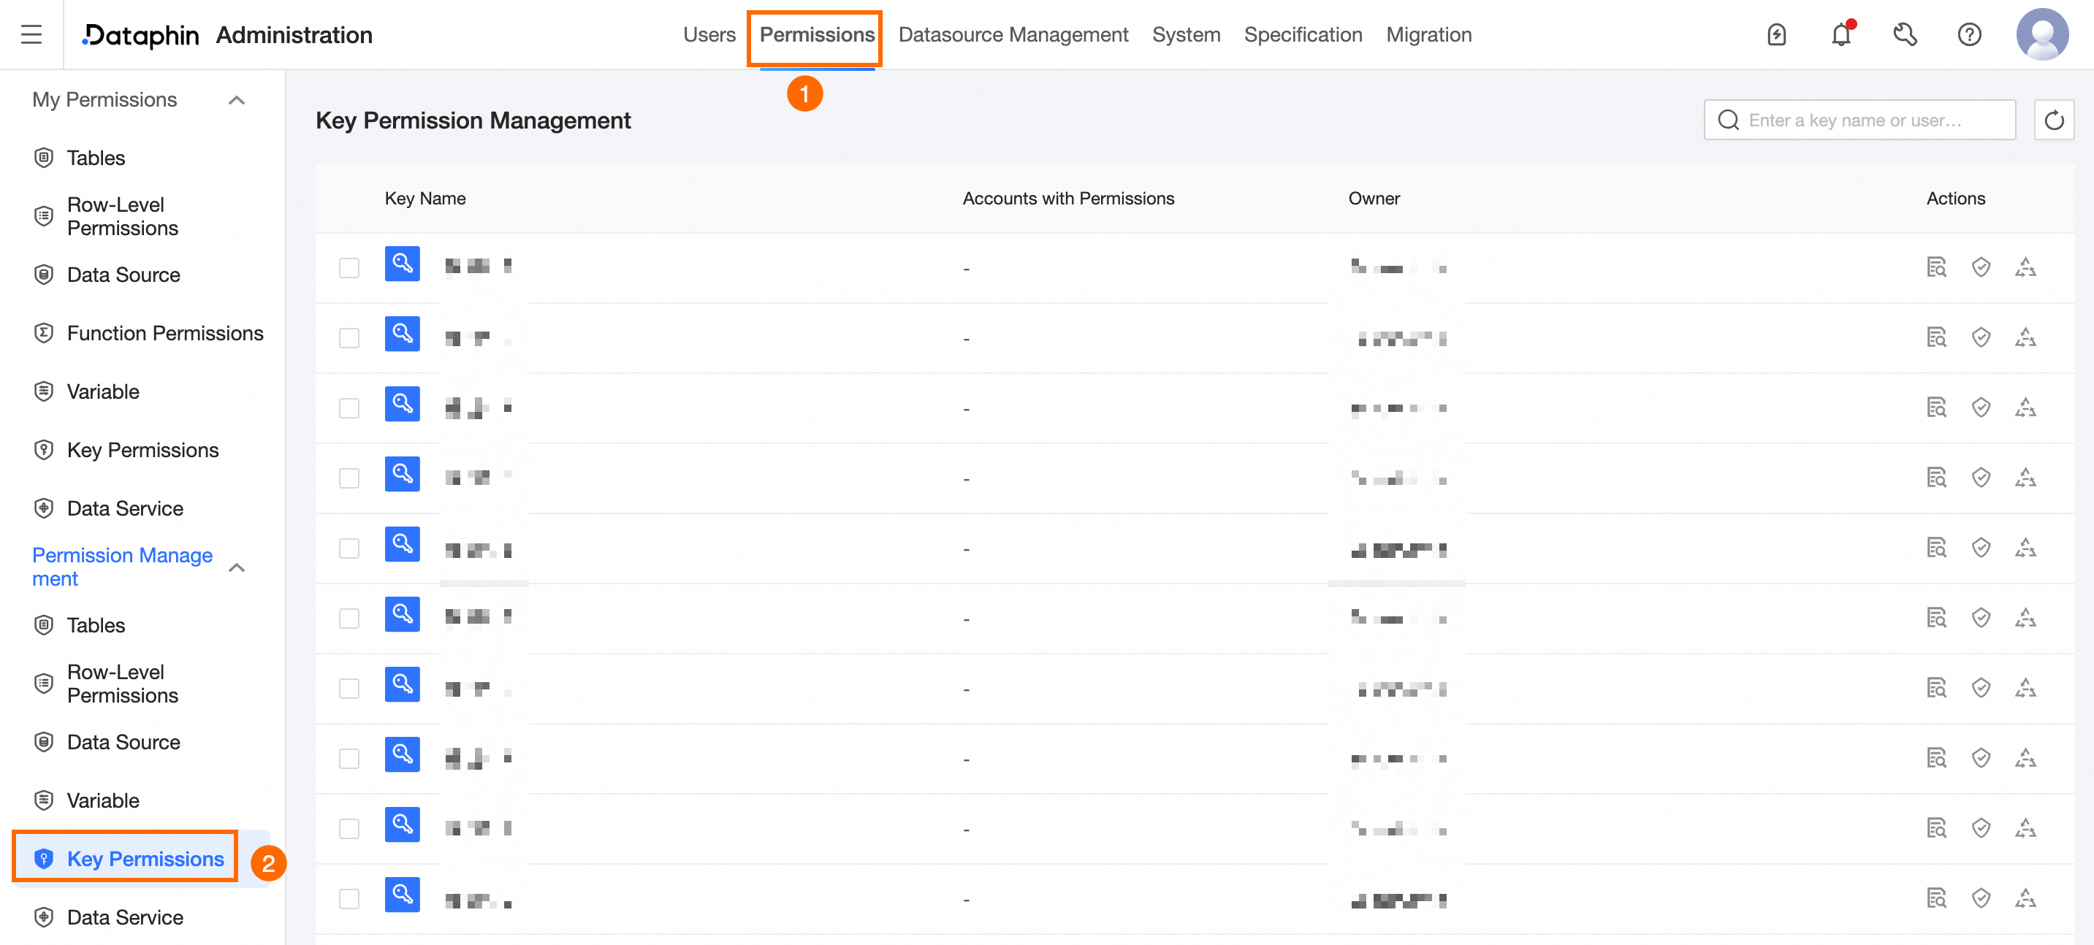Check the first key row checkbox
Image resolution: width=2094 pixels, height=945 pixels.
coord(349,268)
